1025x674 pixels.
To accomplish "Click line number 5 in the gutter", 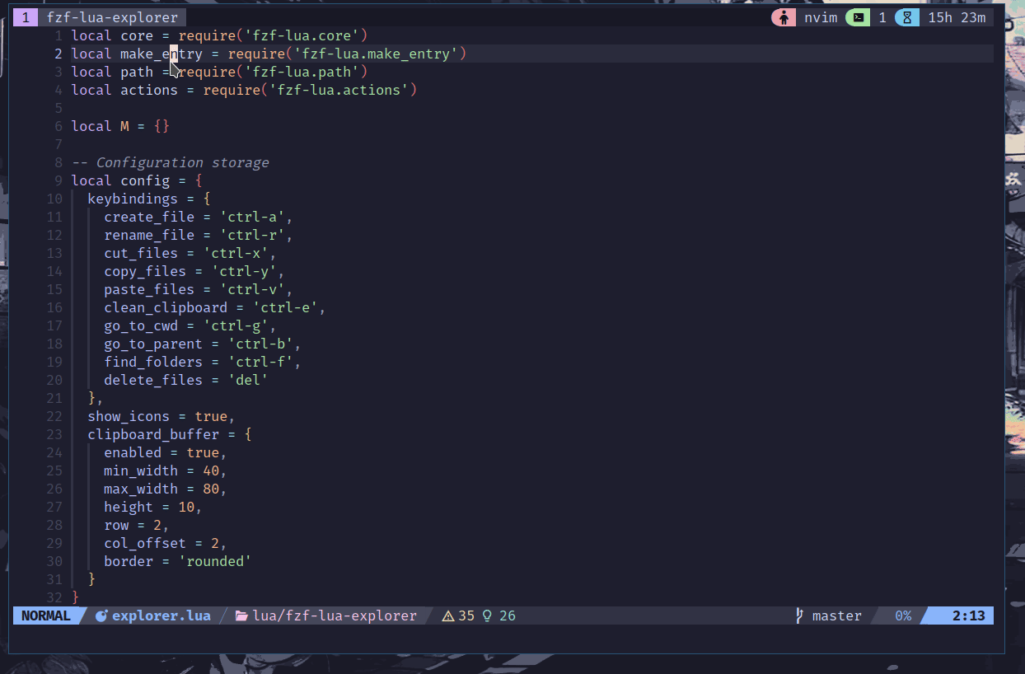I will pos(59,108).
